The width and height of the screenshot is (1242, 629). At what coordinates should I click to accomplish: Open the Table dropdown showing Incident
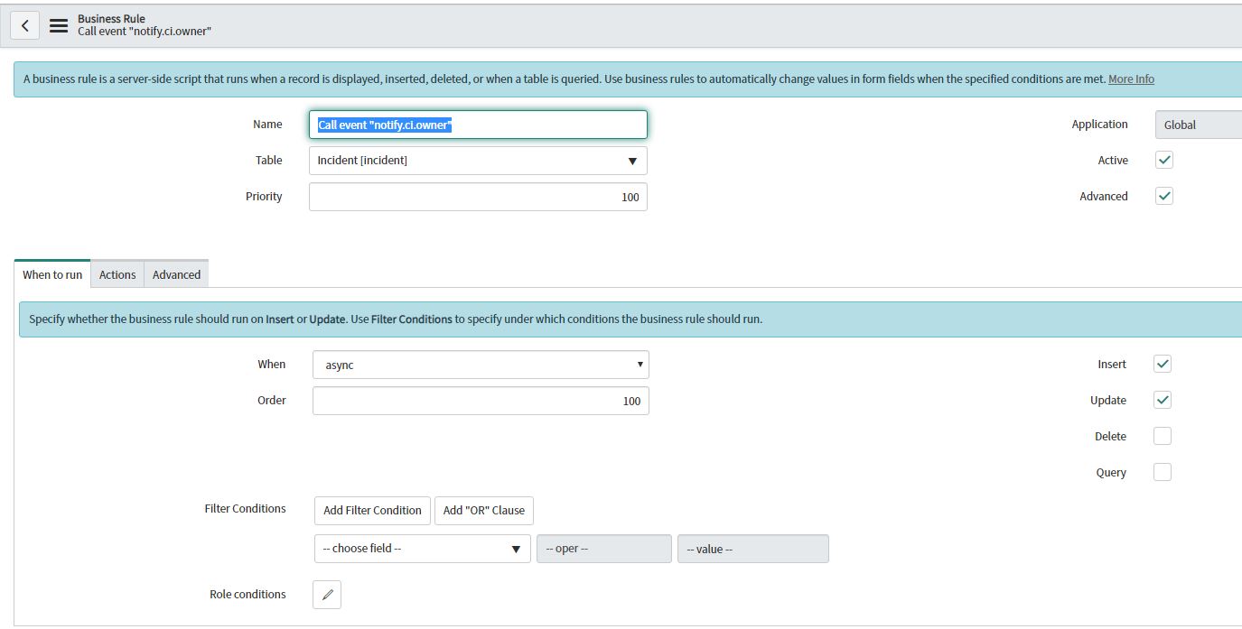click(x=478, y=161)
